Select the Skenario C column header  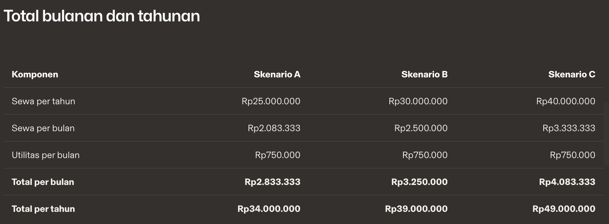pos(572,74)
